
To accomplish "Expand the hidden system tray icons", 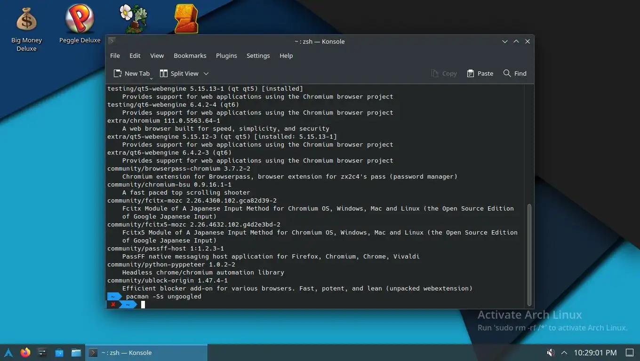I will [x=564, y=353].
